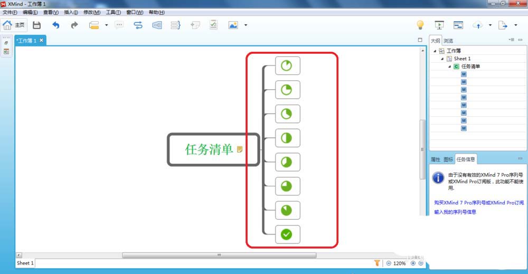Screen dimensions: 528x274
Task: Switch to the 属性 properties tab
Action: click(436, 159)
